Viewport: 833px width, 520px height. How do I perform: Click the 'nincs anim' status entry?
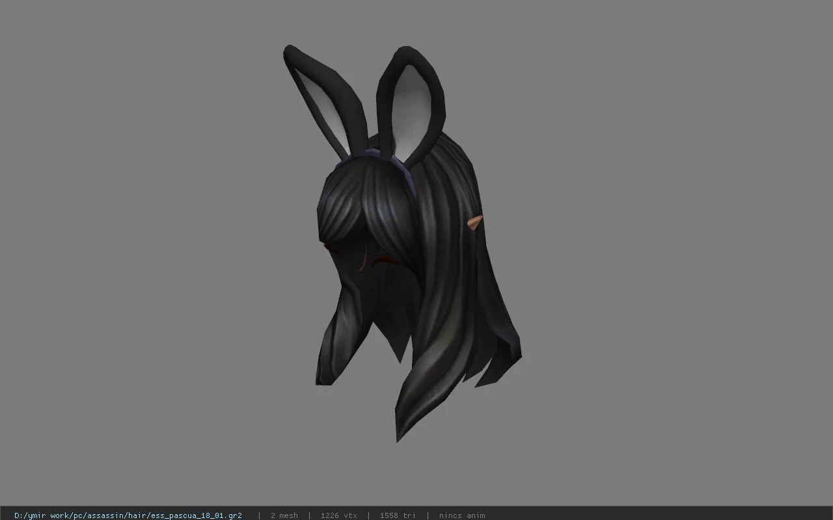pos(462,515)
